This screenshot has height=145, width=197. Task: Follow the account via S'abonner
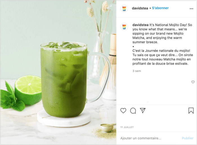(x=160, y=8)
